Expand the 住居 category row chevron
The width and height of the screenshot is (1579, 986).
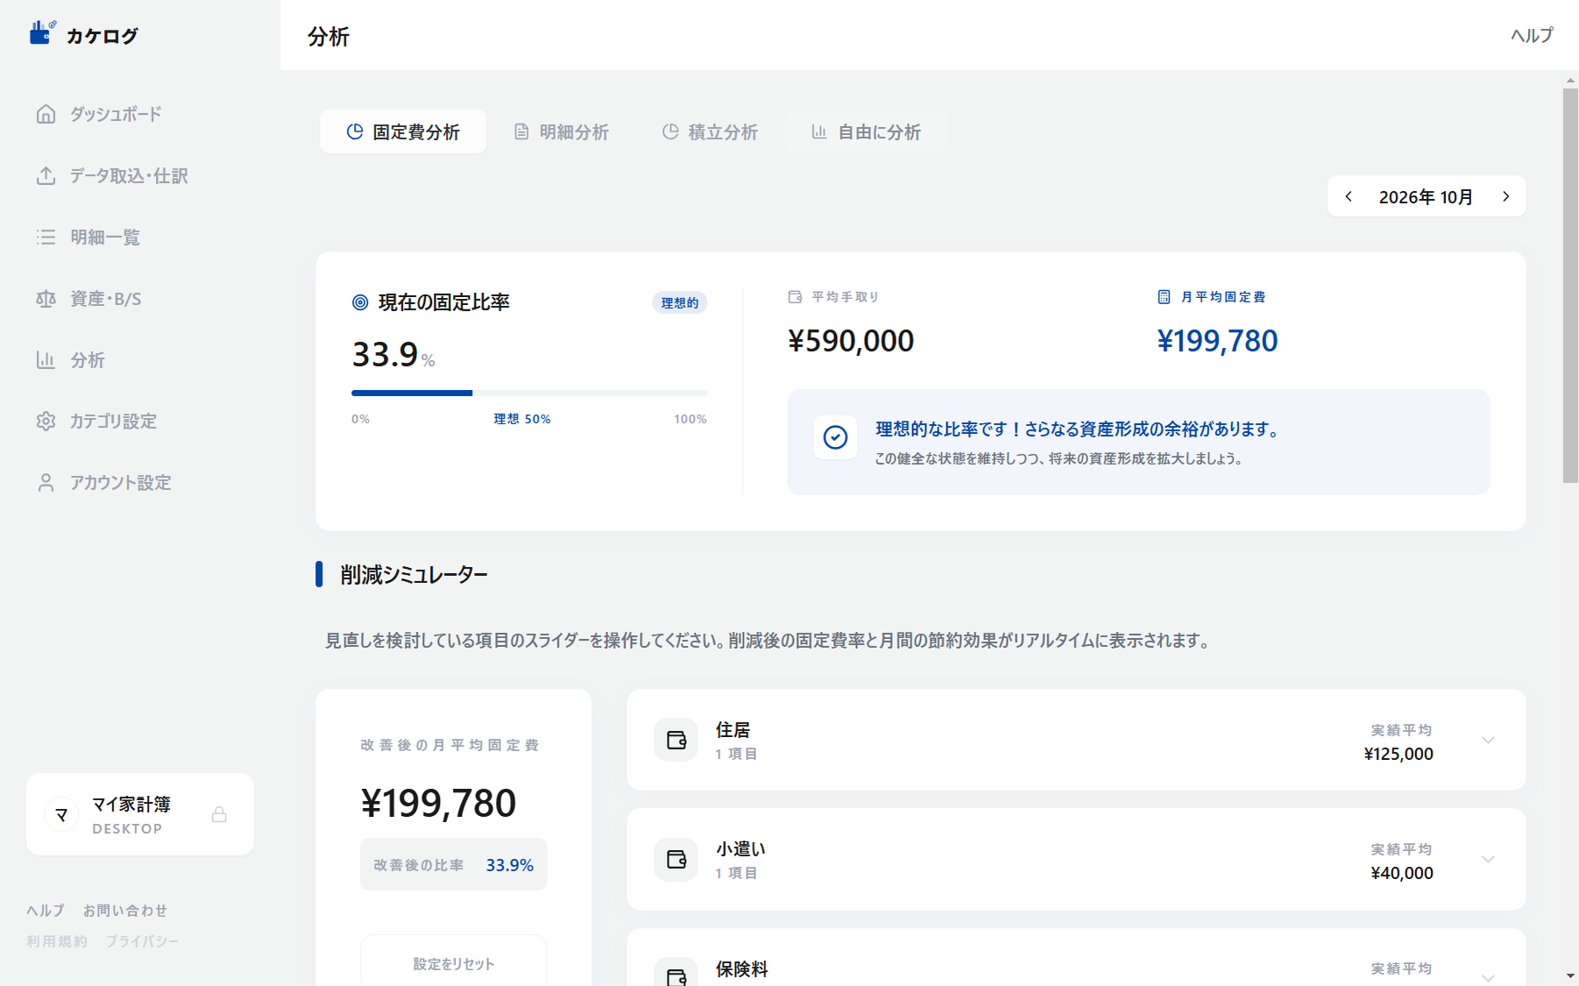pyautogui.click(x=1488, y=740)
